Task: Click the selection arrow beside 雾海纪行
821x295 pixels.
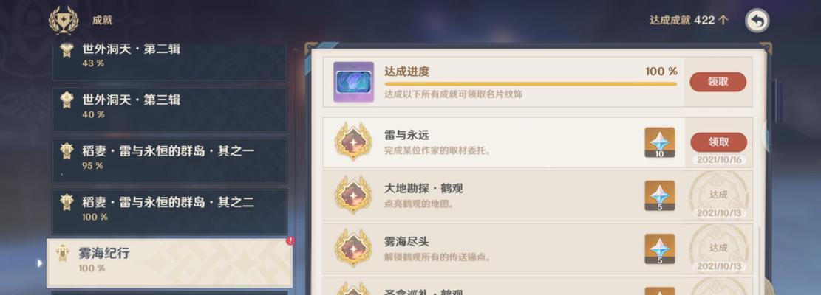Action: click(40, 263)
